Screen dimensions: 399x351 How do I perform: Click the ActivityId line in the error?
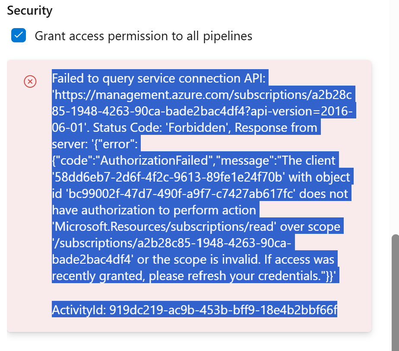click(x=194, y=310)
